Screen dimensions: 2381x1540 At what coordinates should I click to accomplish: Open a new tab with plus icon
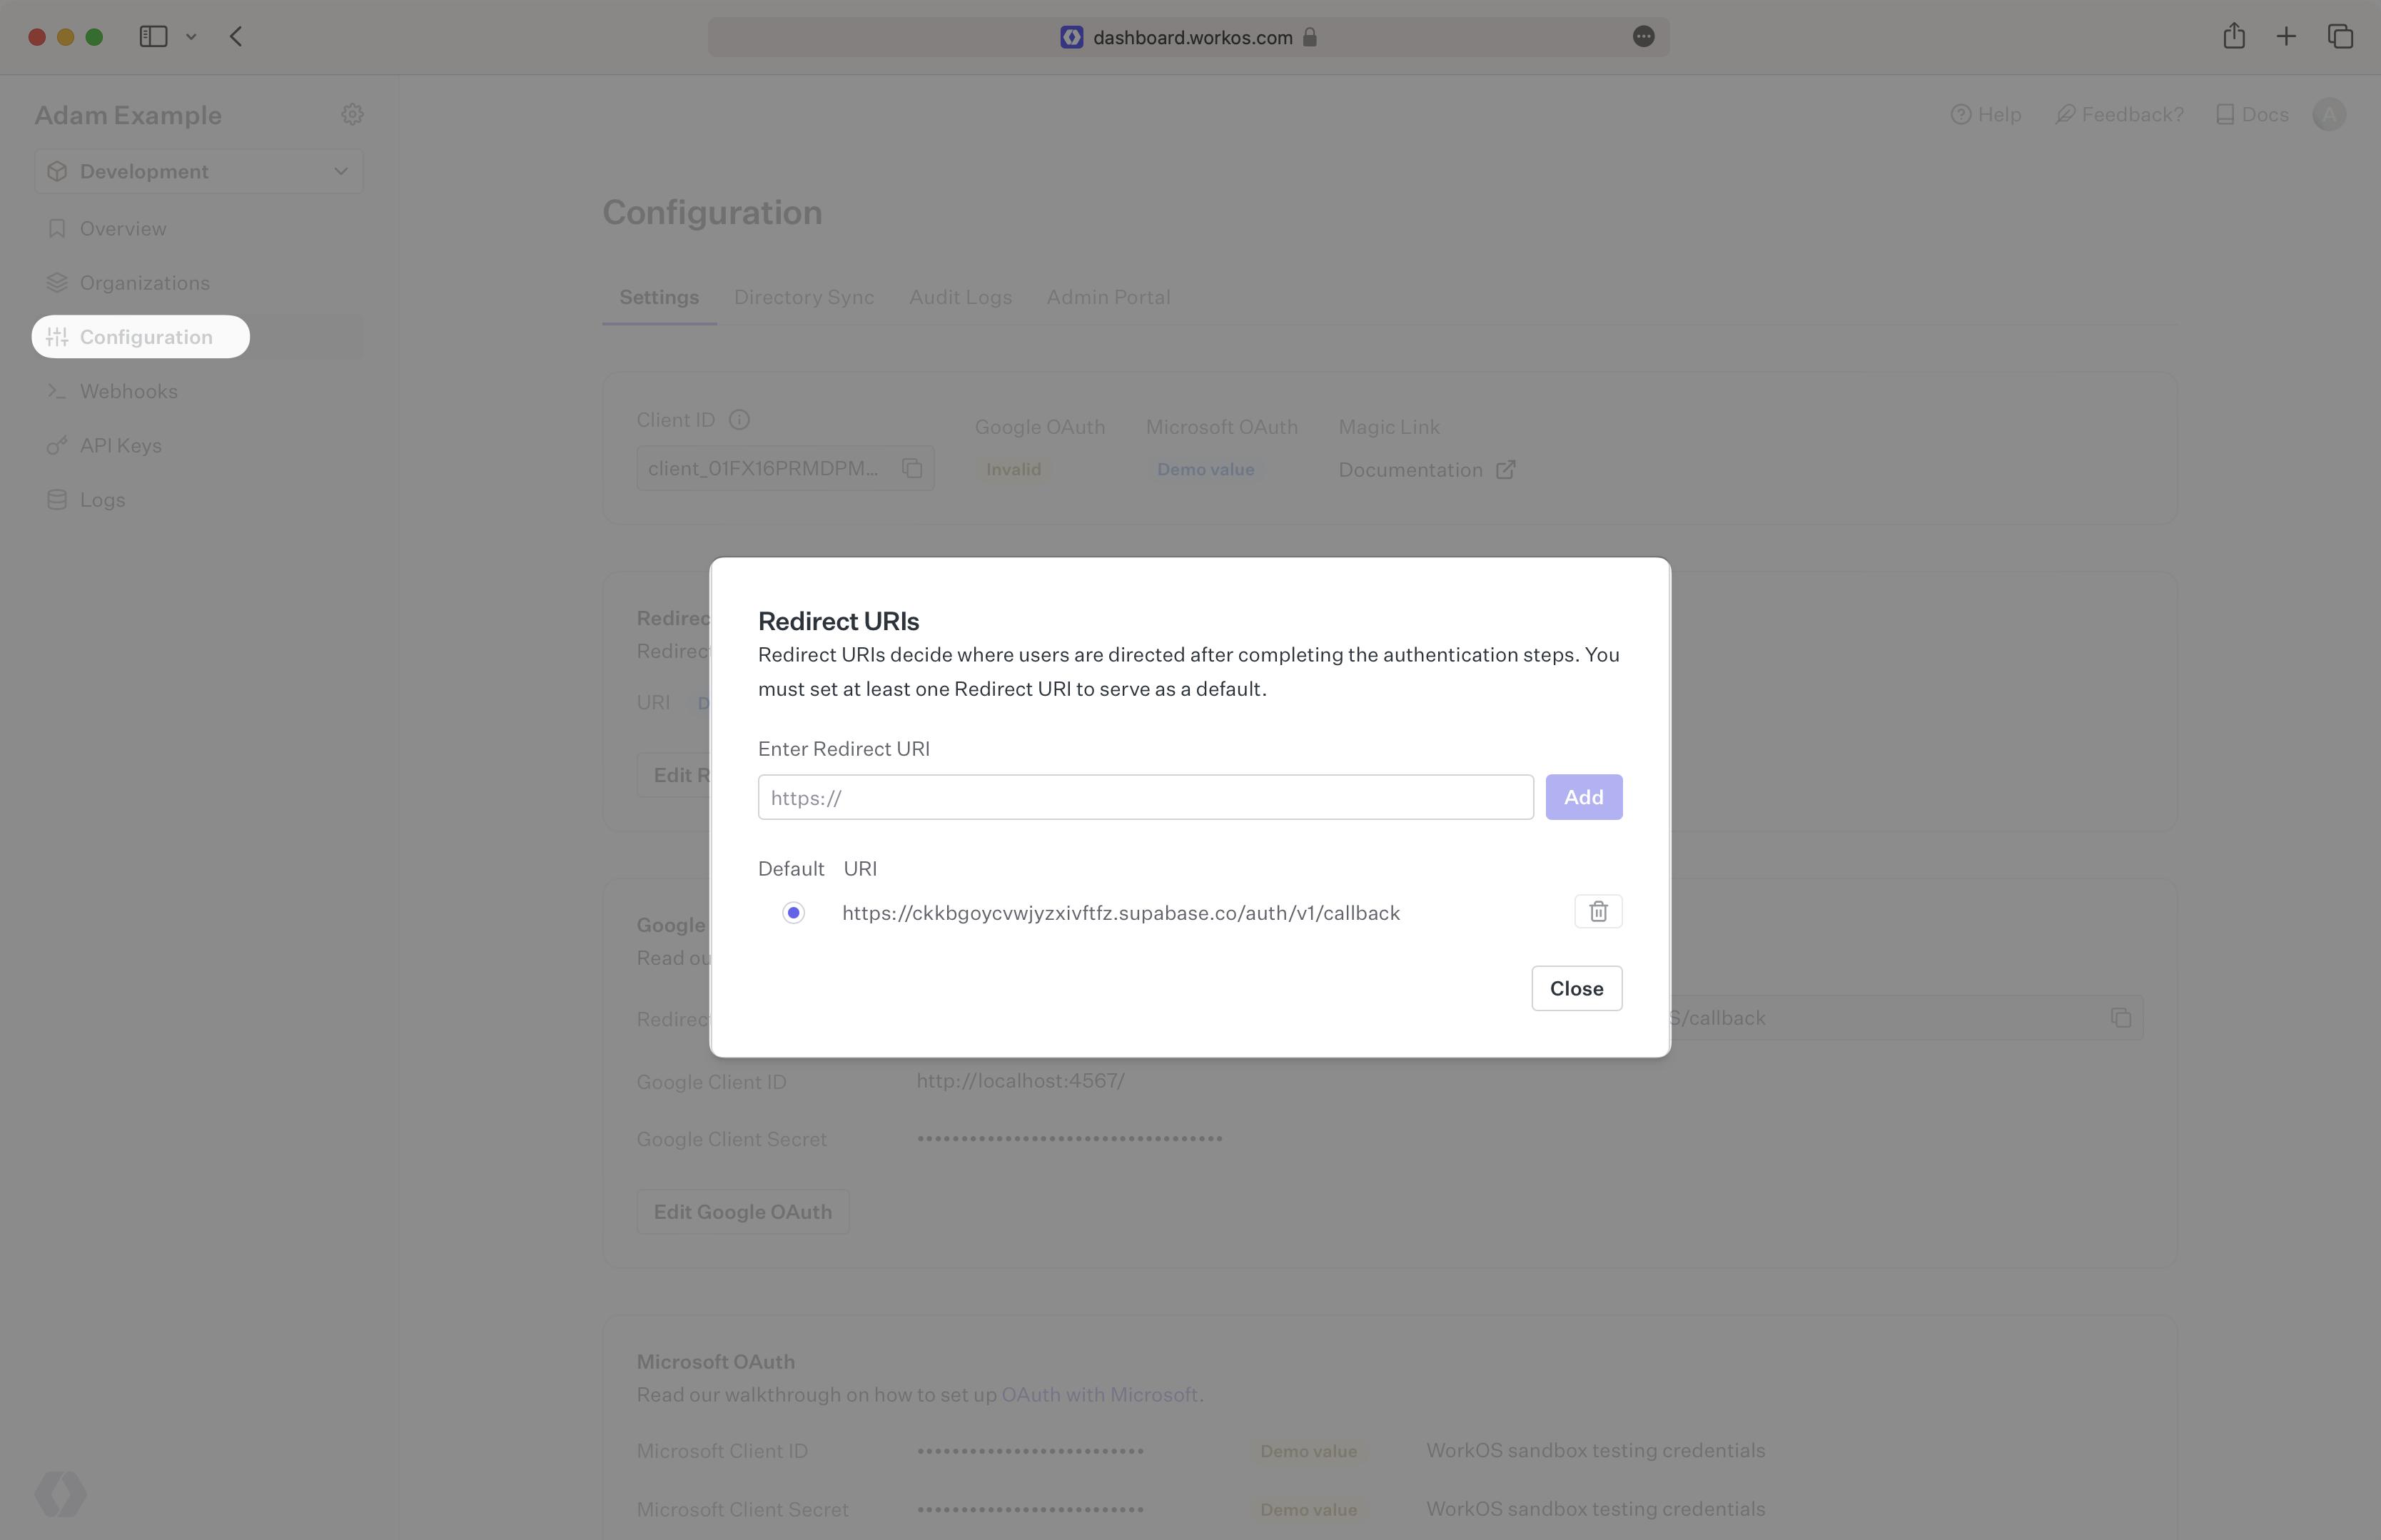2286,37
